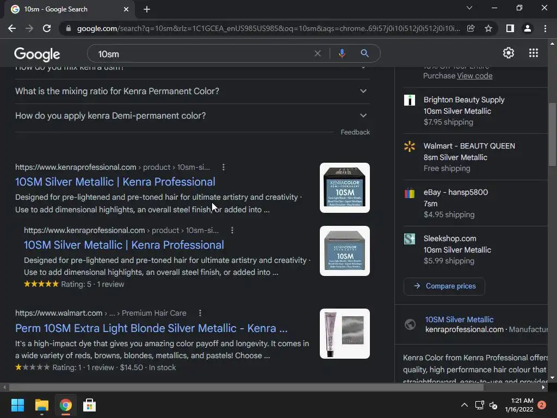Image resolution: width=557 pixels, height=418 pixels.
Task: Start voice search with microphone
Action: [x=342, y=53]
